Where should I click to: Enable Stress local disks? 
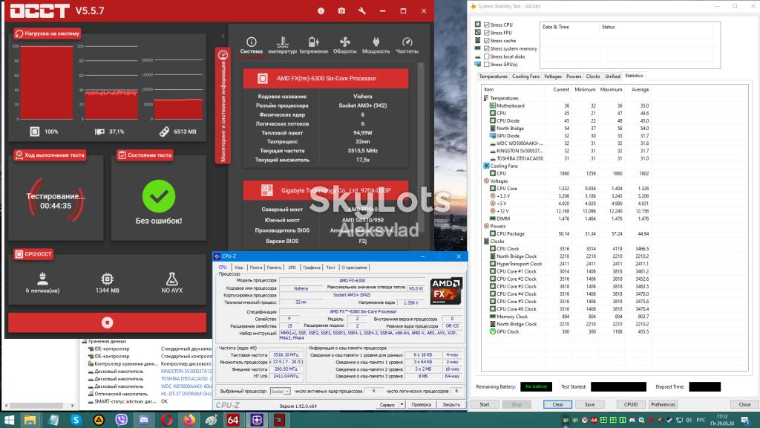[487, 56]
